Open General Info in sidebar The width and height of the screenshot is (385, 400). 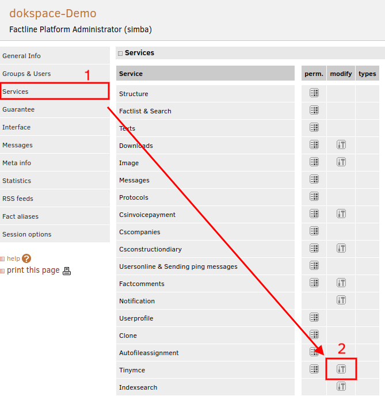point(22,56)
